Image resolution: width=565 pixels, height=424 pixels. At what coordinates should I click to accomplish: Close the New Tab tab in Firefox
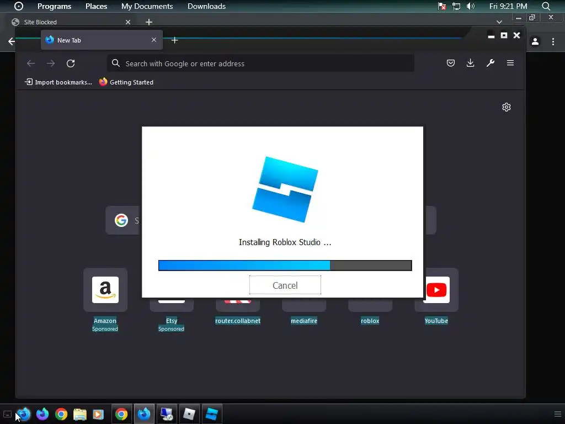pyautogui.click(x=154, y=40)
